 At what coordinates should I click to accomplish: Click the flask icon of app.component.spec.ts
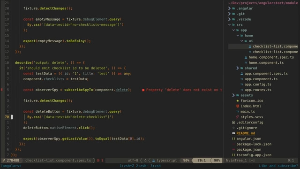click(x=242, y=74)
